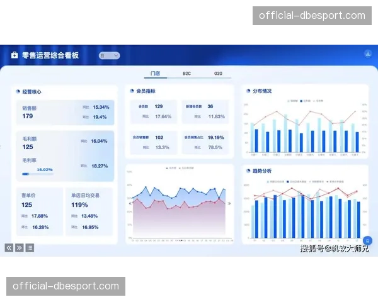Click the 零售运营综合看板 dashboard title

(50, 55)
